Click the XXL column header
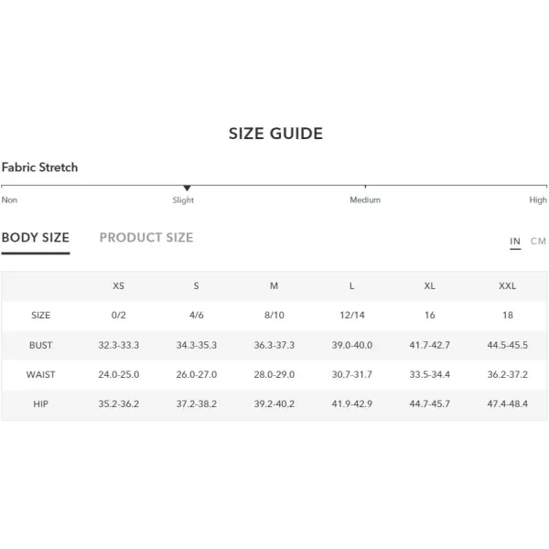 pos(507,285)
